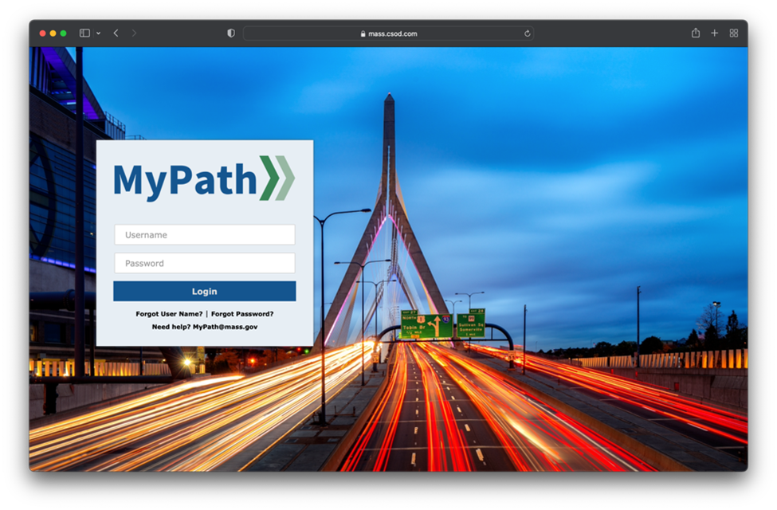Viewport: 777px width, 510px height.
Task: Select the Password input box
Action: click(204, 263)
